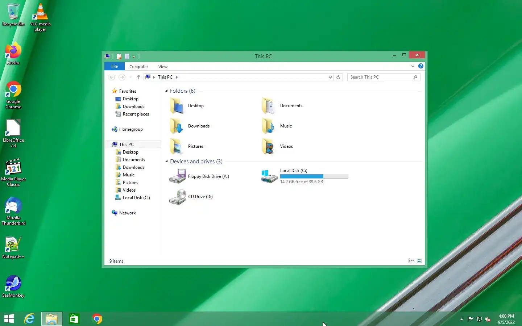
Task: Select the Notepad++ desktop icon
Action: pyautogui.click(x=13, y=248)
